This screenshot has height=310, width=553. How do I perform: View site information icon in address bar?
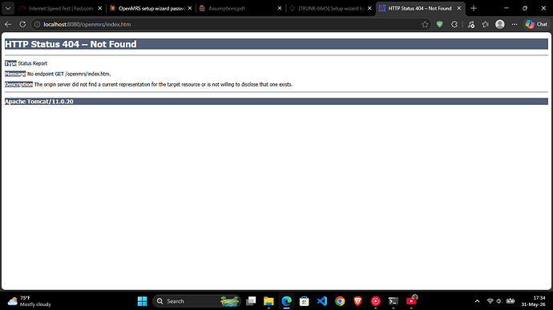[37, 24]
